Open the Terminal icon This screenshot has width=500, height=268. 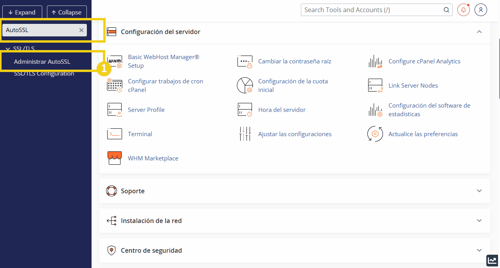[115, 134]
